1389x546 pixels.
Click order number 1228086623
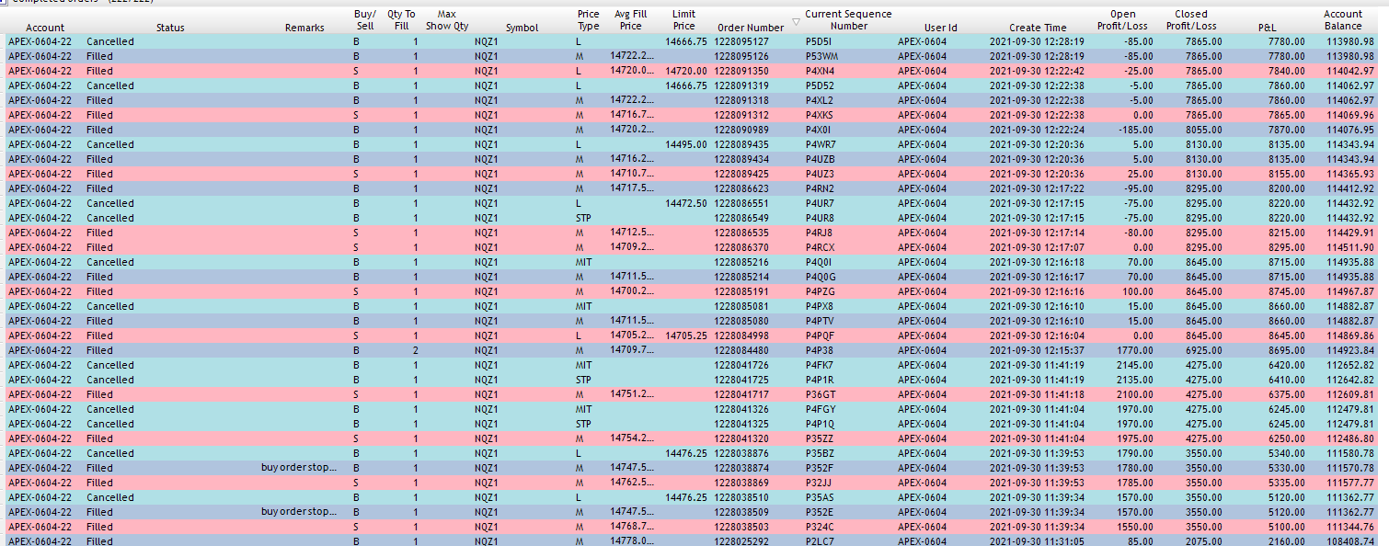[741, 188]
